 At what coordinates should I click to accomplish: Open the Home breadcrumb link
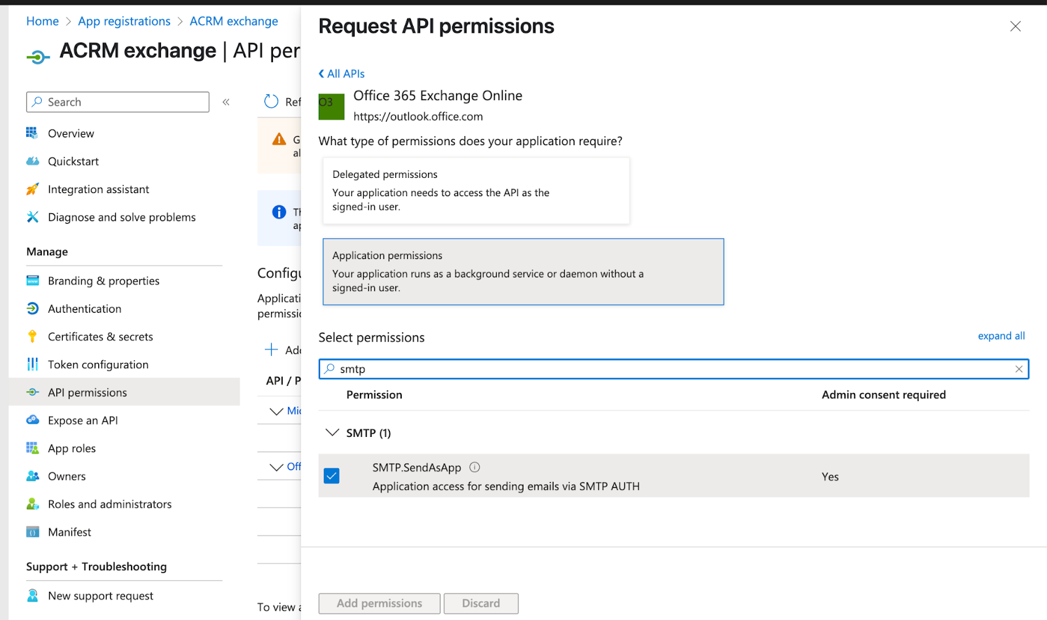tap(43, 21)
